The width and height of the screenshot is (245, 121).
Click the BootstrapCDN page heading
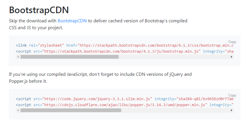(39, 10)
